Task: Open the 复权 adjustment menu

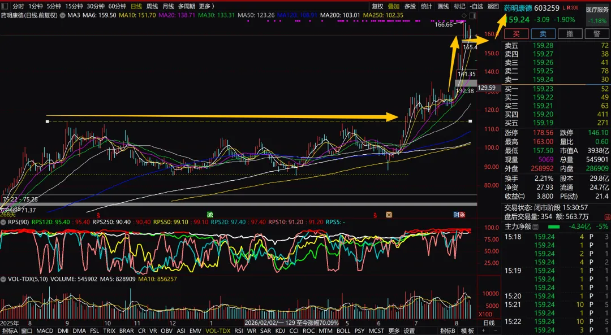Action: pyautogui.click(x=377, y=6)
